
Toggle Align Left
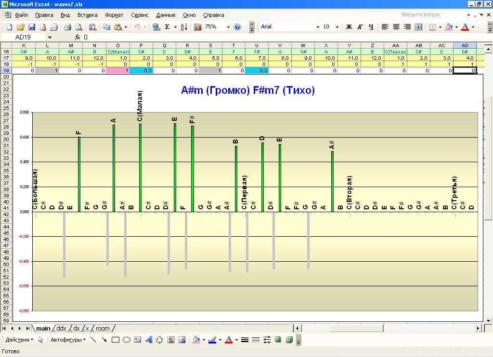tap(385, 27)
